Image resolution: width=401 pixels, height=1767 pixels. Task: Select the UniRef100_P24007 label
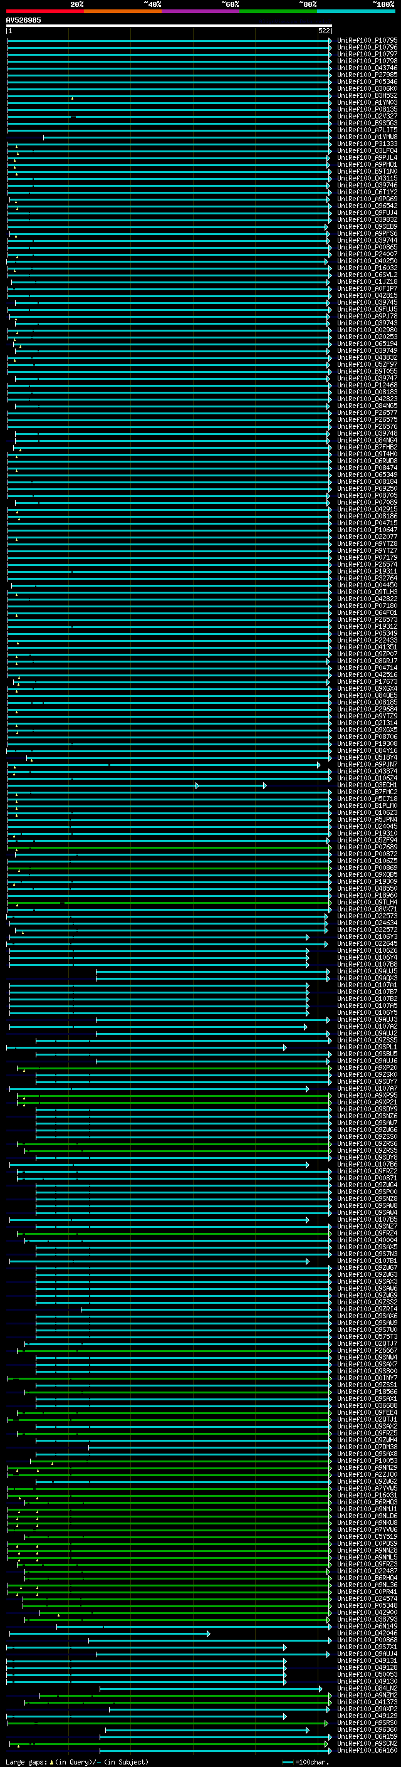367,254
